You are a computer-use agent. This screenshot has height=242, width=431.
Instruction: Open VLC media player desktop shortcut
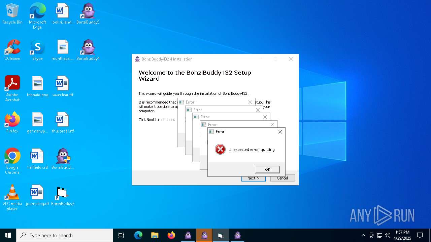coord(12,197)
